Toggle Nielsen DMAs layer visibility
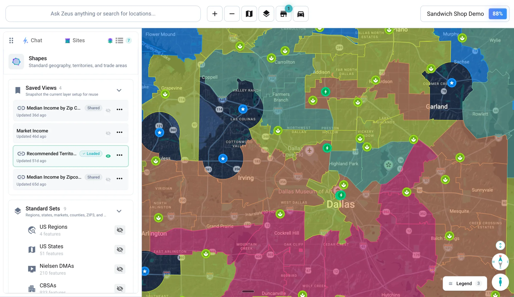This screenshot has height=297, width=514. click(x=120, y=269)
